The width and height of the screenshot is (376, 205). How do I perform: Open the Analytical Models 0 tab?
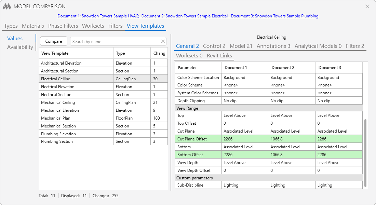pyautogui.click(x=318, y=46)
